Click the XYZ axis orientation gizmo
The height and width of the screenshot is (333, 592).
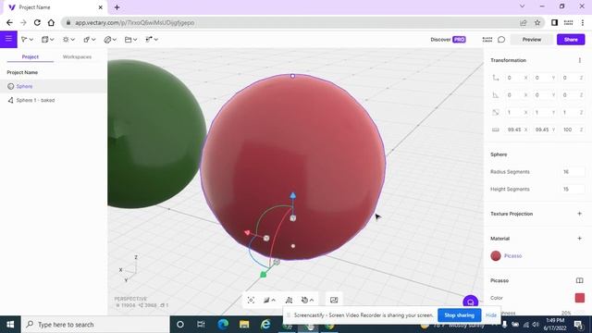(129, 269)
